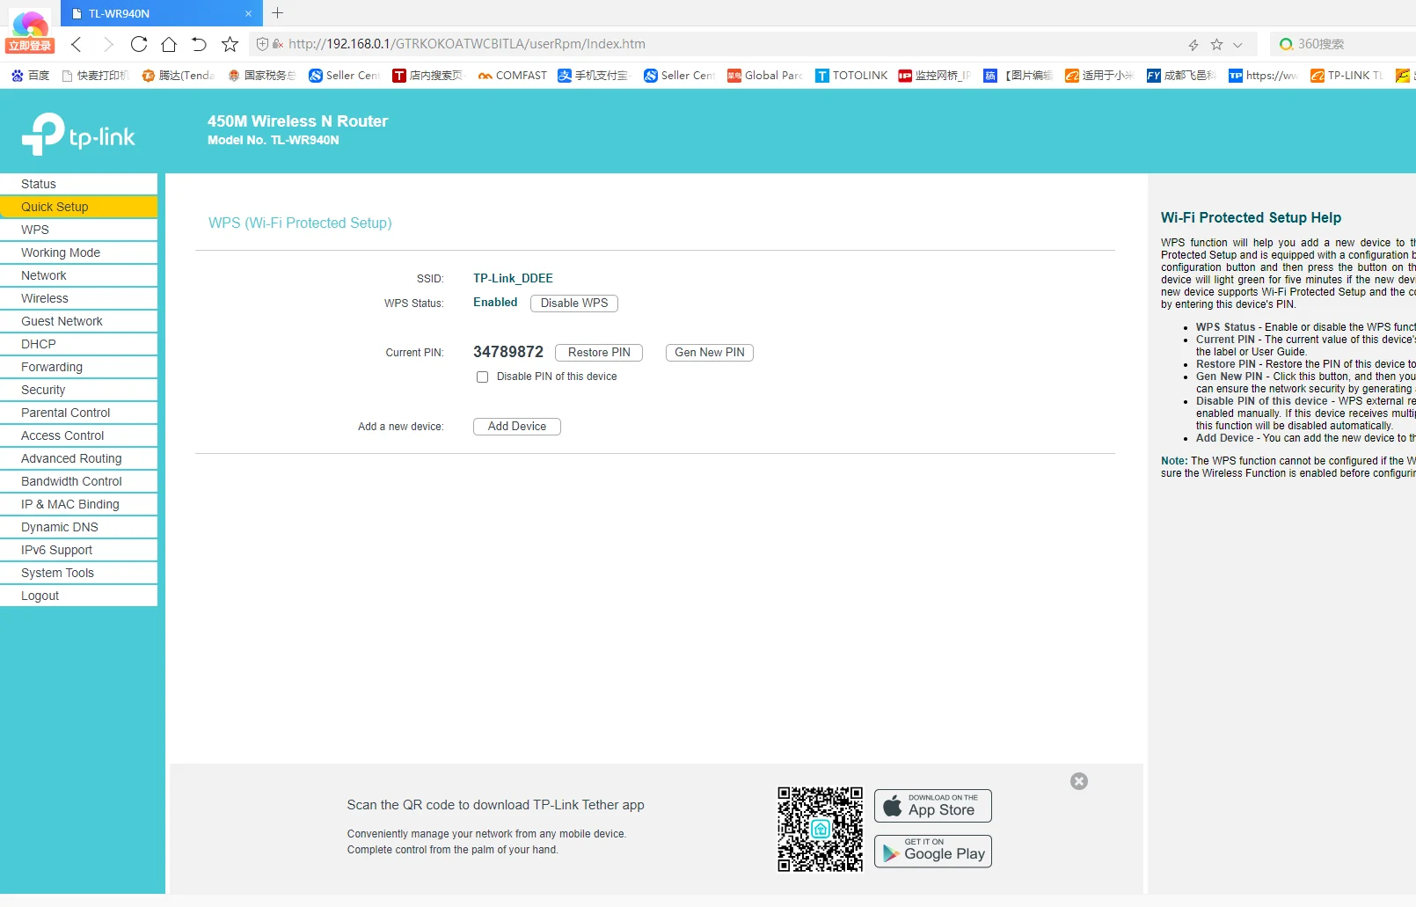Click the shield security icon in address bar

click(262, 44)
